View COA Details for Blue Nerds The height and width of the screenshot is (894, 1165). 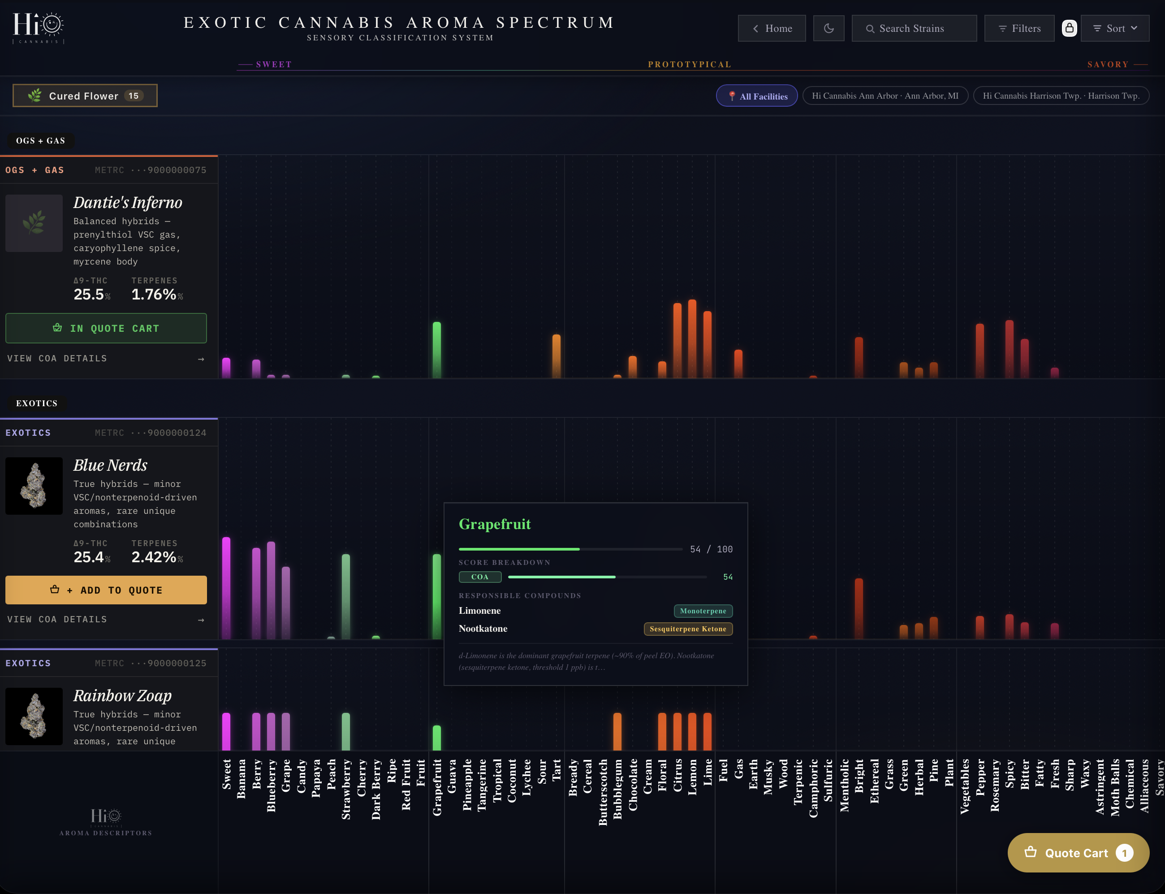coord(106,620)
